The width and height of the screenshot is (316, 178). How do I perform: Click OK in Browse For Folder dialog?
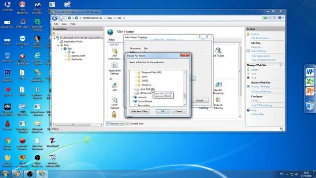pos(163,111)
